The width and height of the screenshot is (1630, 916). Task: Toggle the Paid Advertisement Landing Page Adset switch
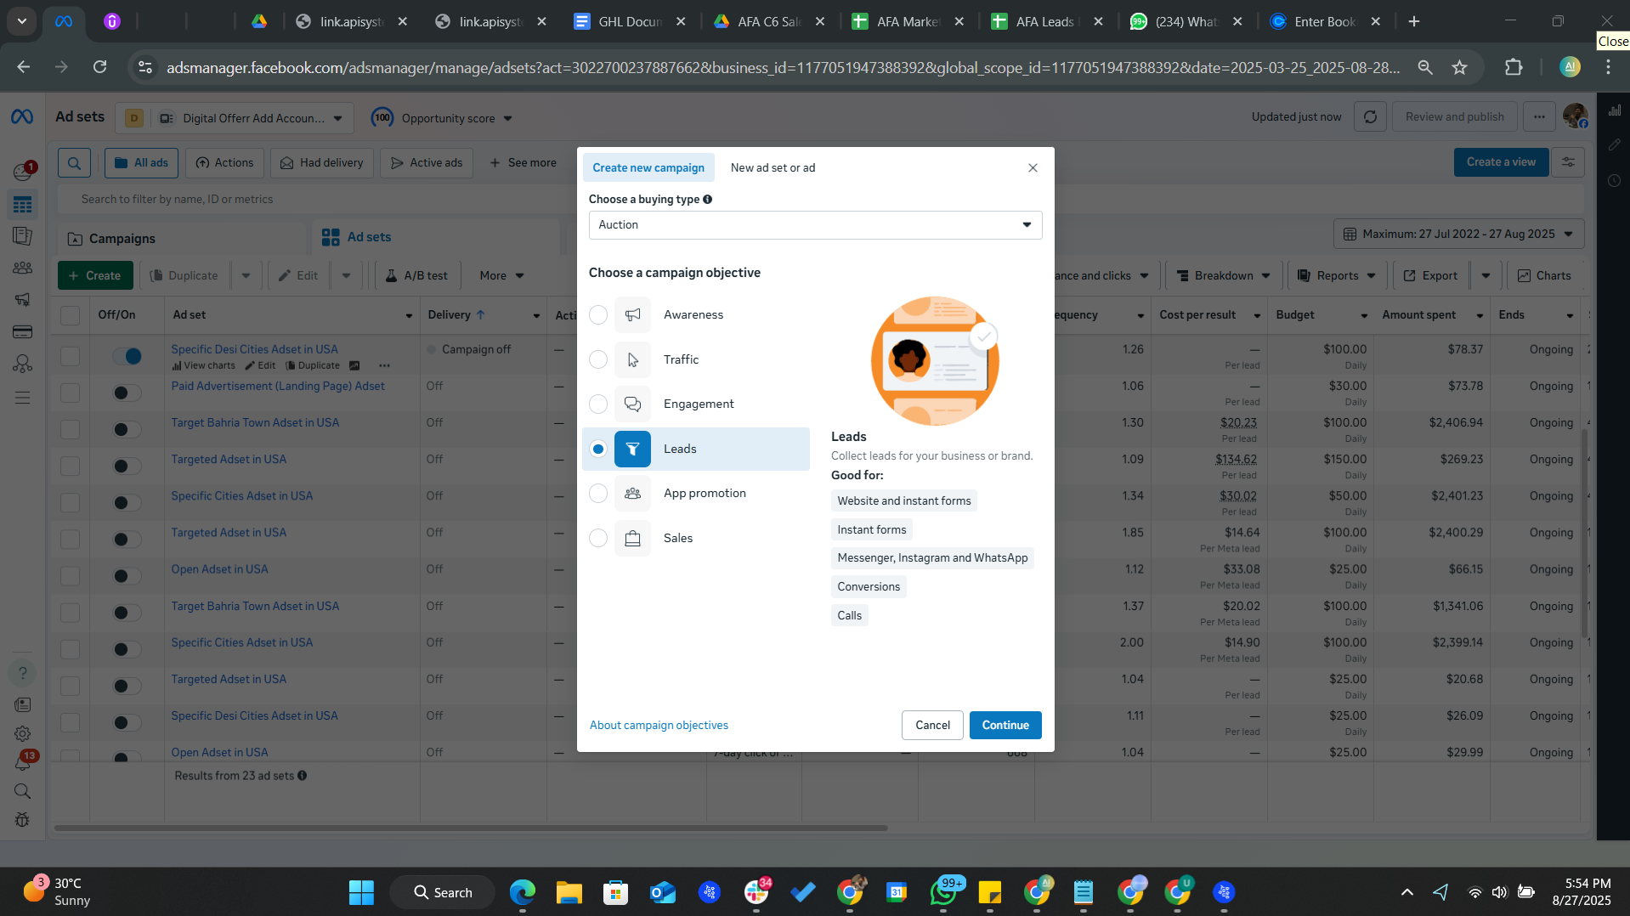(127, 393)
